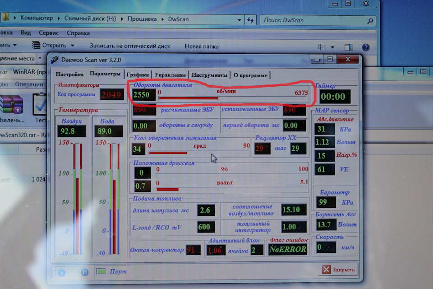The image size is (433, 289).
Task: Navigate to Прошивка in the address path
Action: coord(142,19)
